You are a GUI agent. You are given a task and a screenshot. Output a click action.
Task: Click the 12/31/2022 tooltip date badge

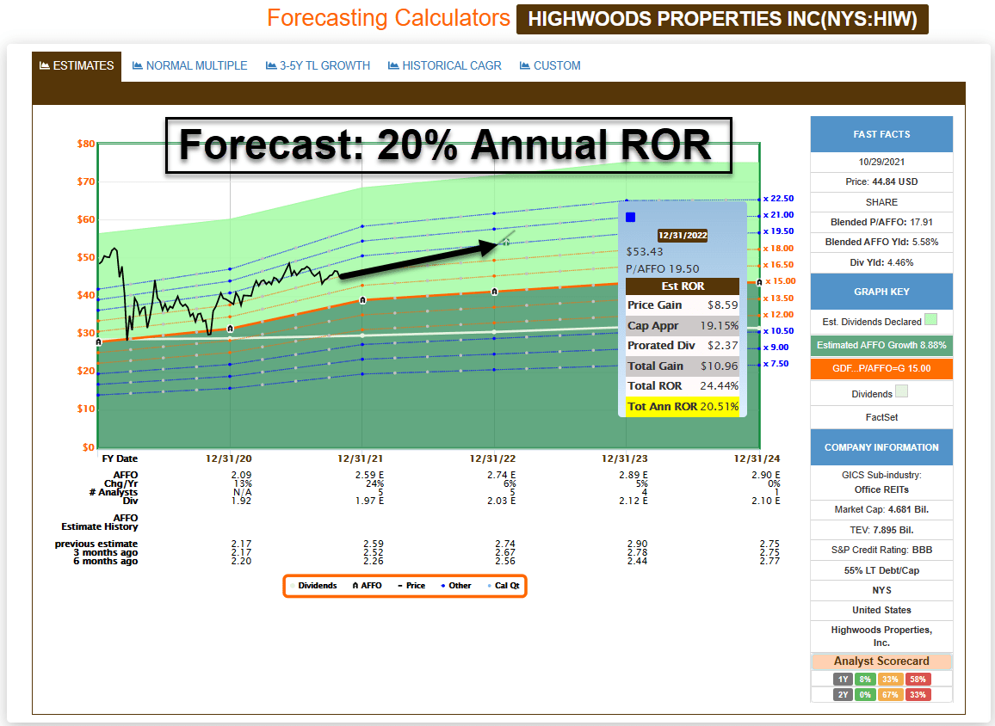point(683,235)
